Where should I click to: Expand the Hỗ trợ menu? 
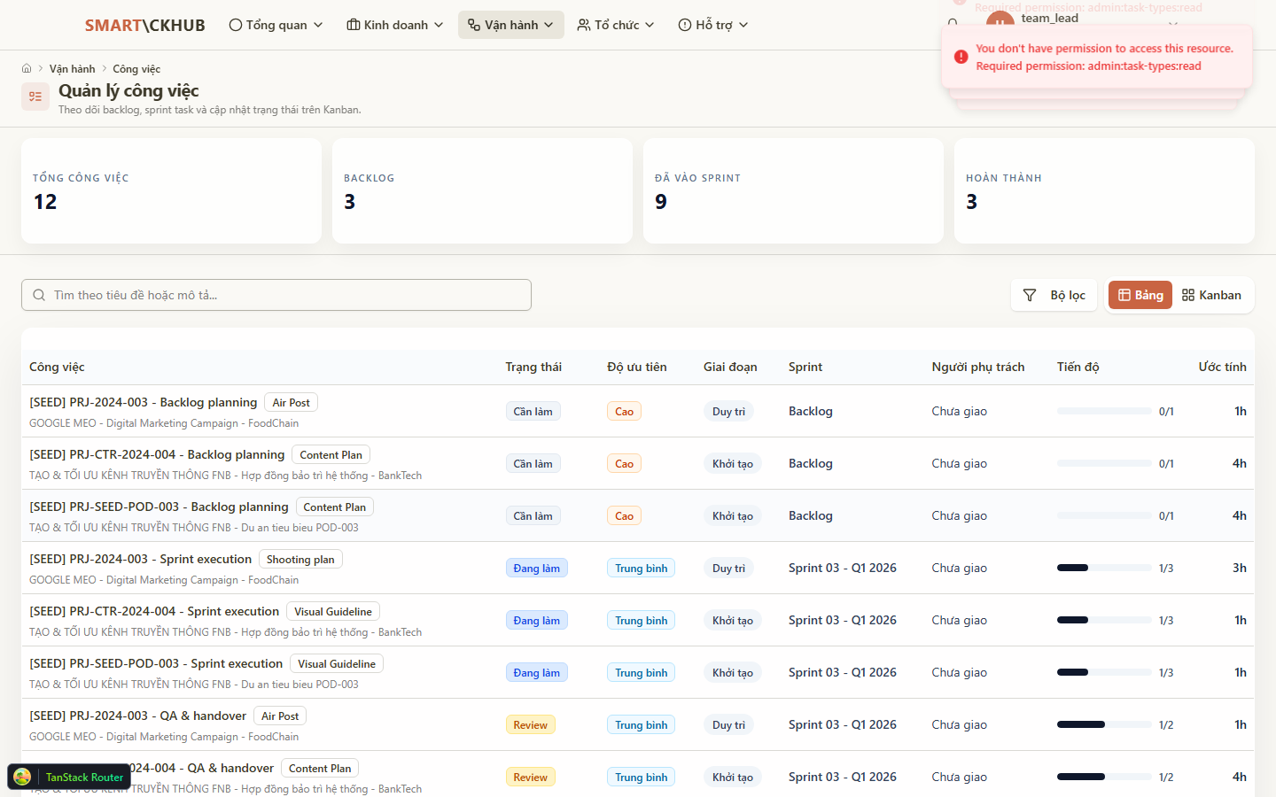pos(712,25)
